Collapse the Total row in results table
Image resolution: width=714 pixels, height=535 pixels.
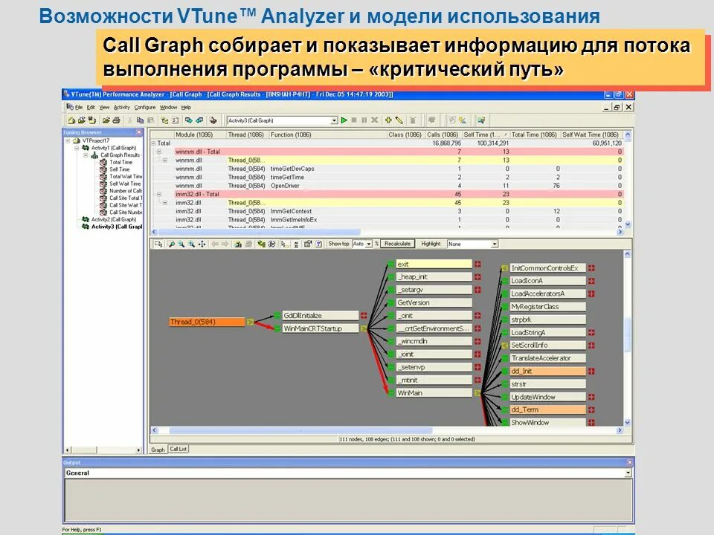(x=153, y=143)
